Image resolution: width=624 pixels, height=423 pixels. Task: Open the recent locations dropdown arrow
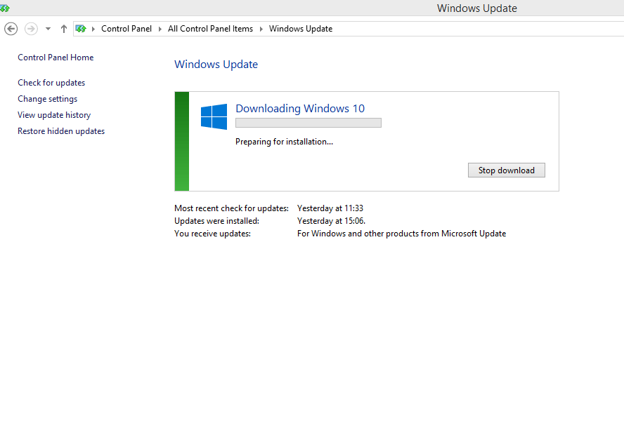(48, 29)
